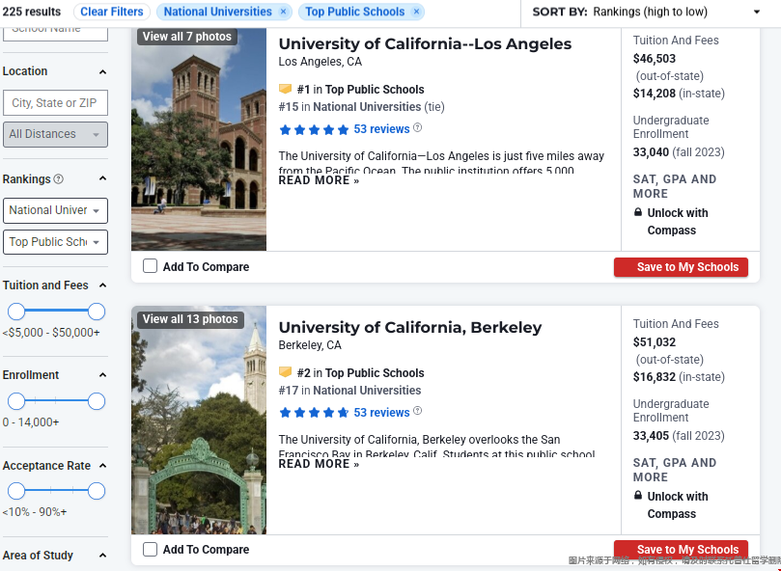Collapse the Acceptance Rate filter section
Screen dimensions: 781x571
coord(102,466)
